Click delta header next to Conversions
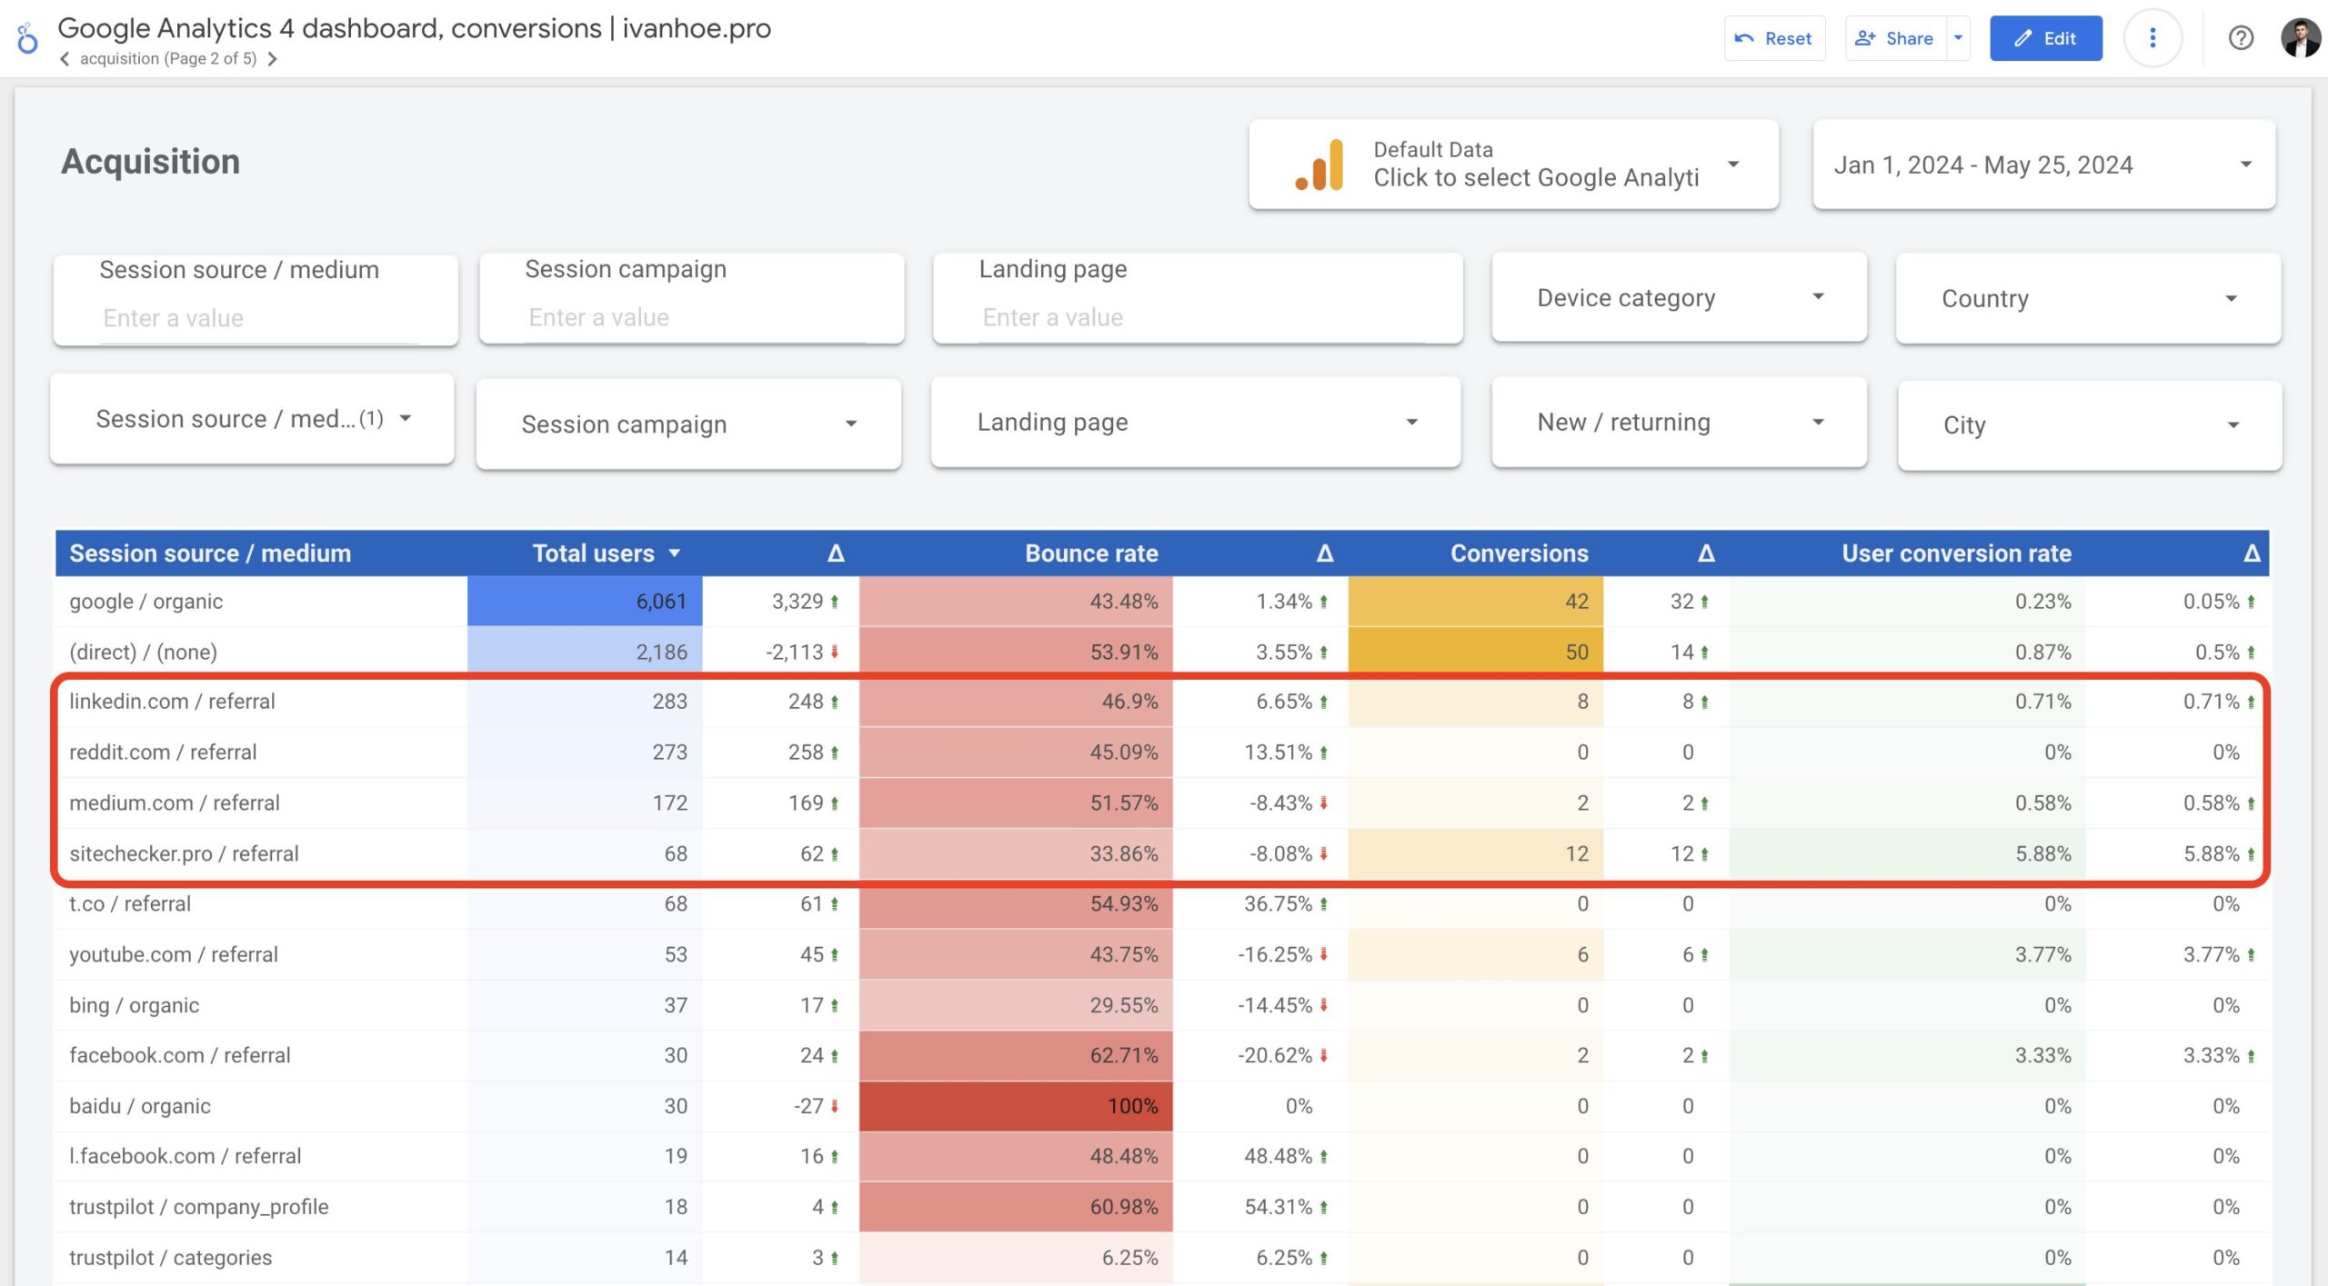Image resolution: width=2328 pixels, height=1286 pixels. [1706, 553]
